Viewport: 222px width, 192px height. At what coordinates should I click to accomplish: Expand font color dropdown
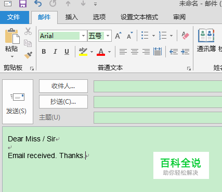tap(109, 52)
